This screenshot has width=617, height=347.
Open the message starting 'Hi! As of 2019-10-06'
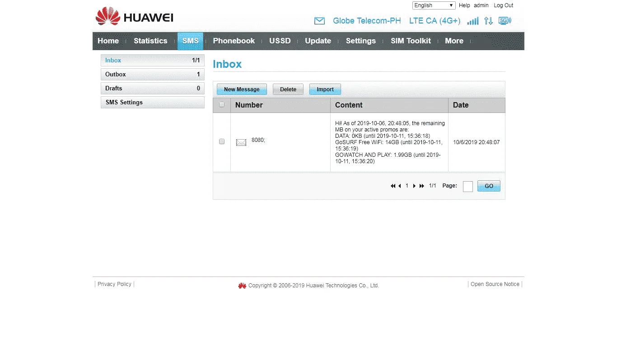390,142
